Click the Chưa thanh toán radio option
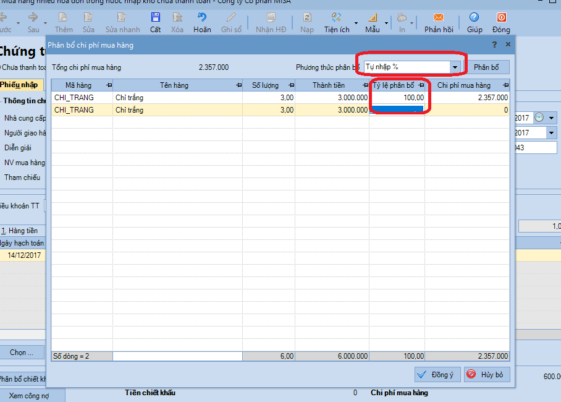This screenshot has width=561, height=402. [x=23, y=67]
